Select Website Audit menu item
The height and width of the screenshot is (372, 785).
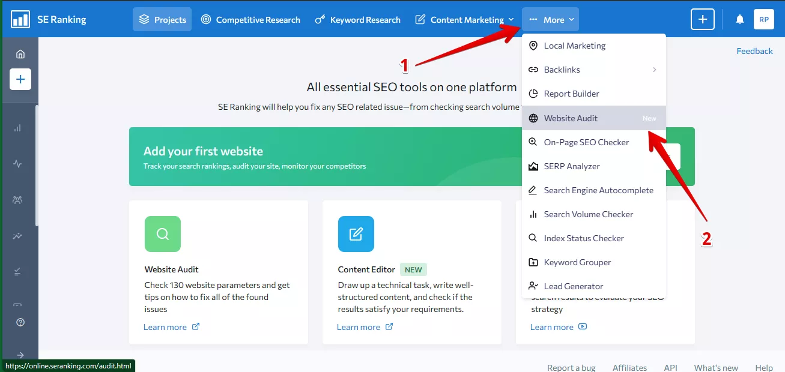click(x=594, y=118)
